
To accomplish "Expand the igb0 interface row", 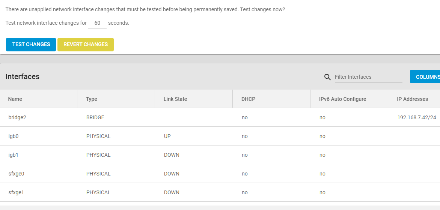I will point(220,136).
